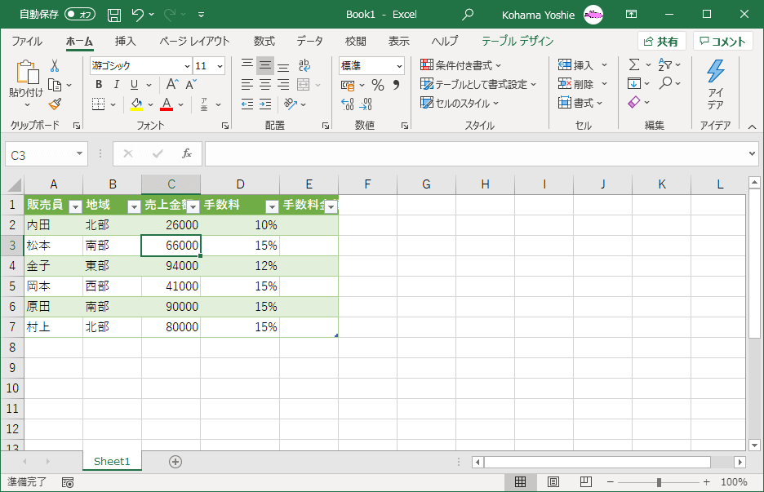Screen dimensions: 764x492
Task: Toggle Bold formatting
Action: 99,85
